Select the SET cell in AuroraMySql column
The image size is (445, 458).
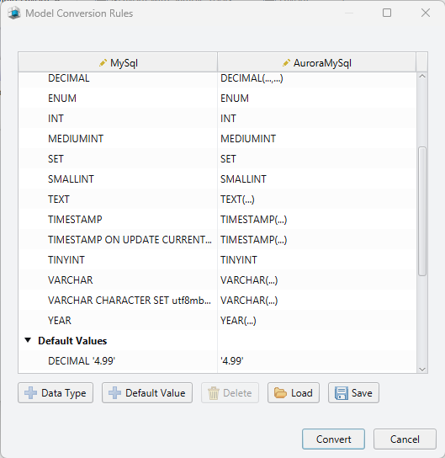coord(316,158)
